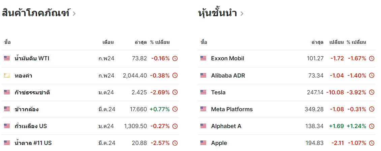
Task: Click the clock icon in the ทองคำ row
Action: [x=175, y=75]
